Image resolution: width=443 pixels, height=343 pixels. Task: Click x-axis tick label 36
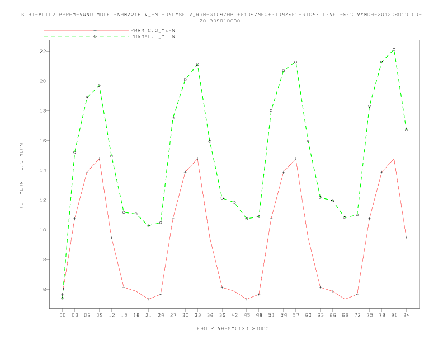(x=210, y=315)
